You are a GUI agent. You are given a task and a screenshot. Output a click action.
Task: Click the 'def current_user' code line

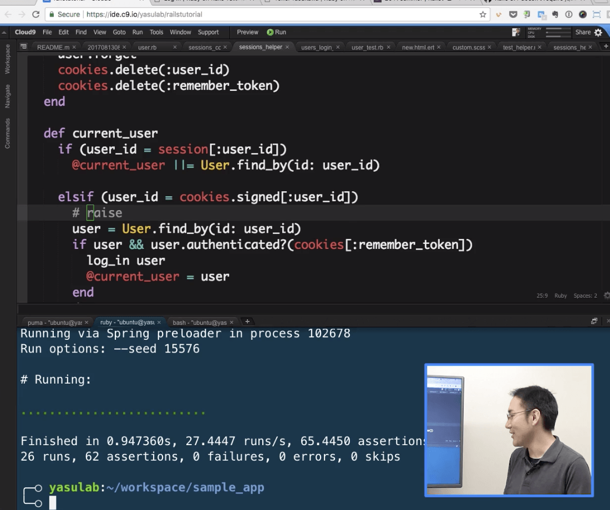(101, 134)
